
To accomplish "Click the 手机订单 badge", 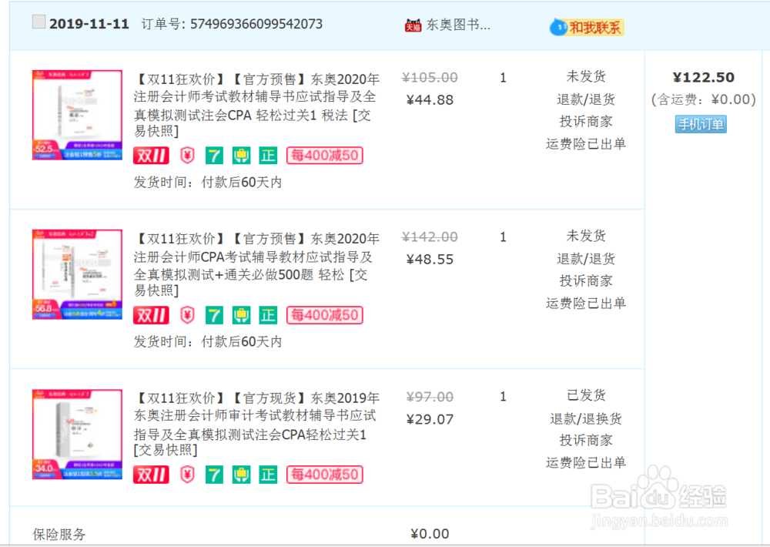I will click(x=701, y=124).
